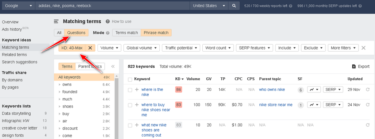Screen dimensions: 375x139
Task: Open Related terms in sidebar
Action: pyautogui.click(x=14, y=55)
